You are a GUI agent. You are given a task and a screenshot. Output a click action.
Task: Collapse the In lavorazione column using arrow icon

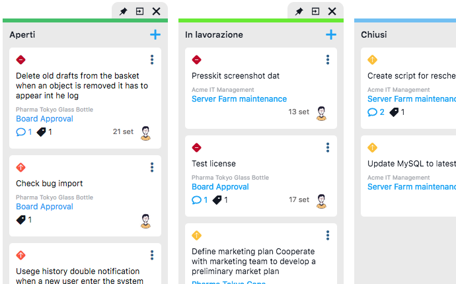[x=315, y=11]
